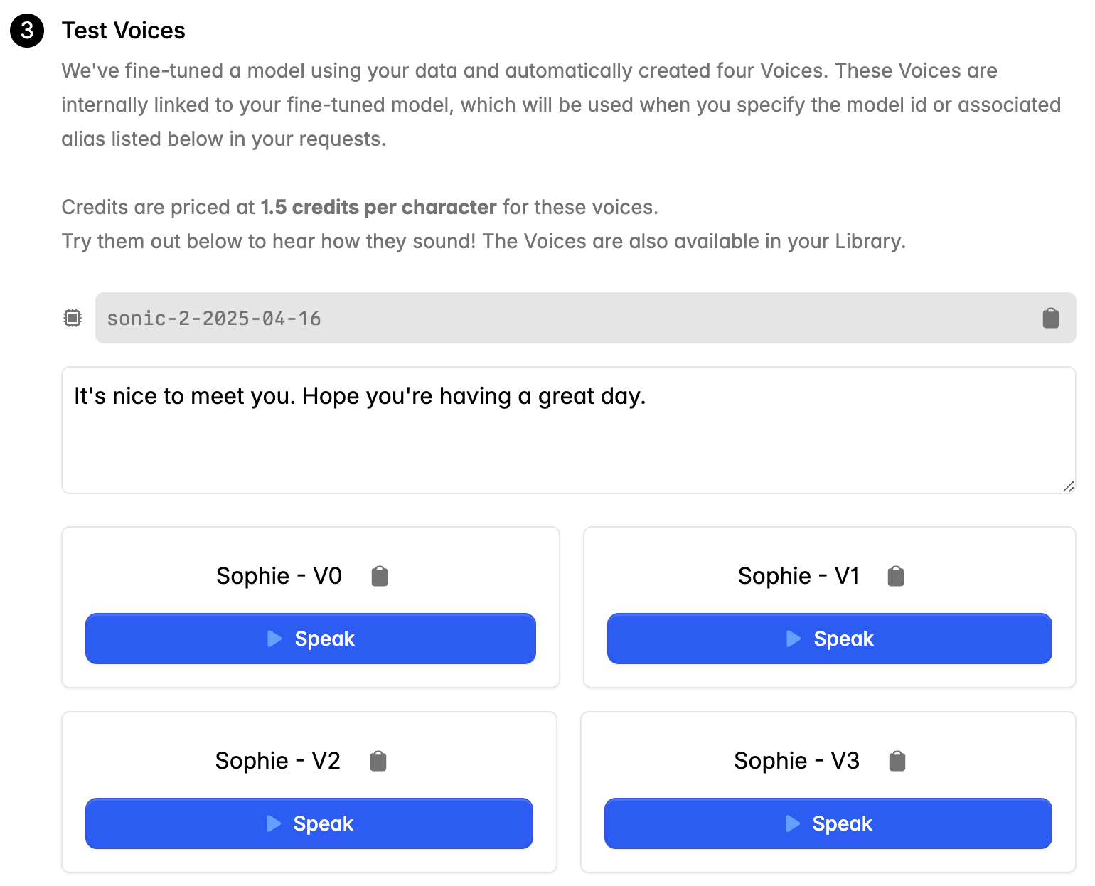Viewport: 1095px width, 886px height.
Task: Click the Sophie - V0 voice name
Action: [x=279, y=576]
